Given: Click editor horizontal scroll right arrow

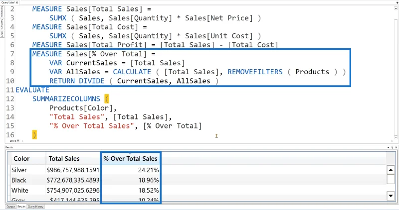Looking at the screenshot, I should (392, 141).
